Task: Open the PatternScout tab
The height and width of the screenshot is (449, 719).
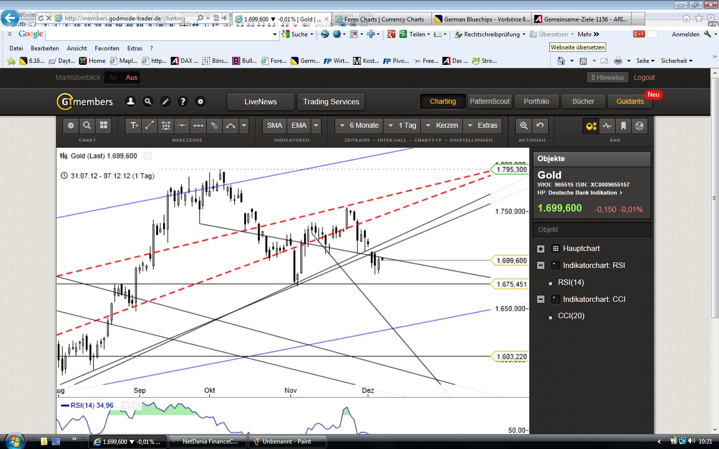Action: point(490,101)
